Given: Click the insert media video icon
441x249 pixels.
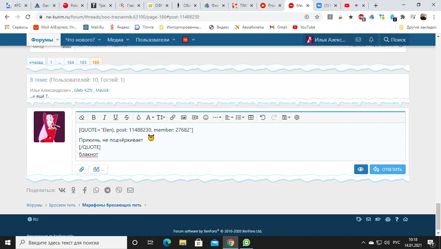Looking at the screenshot, I should point(195,117).
